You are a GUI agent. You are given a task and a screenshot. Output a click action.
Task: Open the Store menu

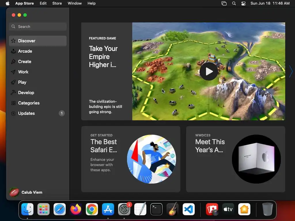(57, 3)
